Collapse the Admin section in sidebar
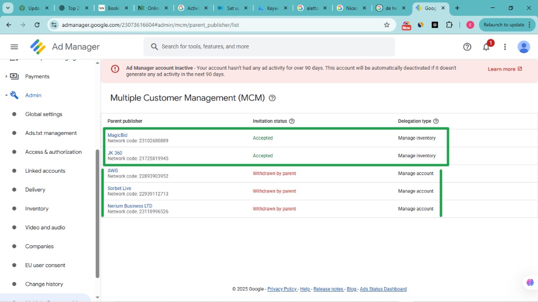Image resolution: width=538 pixels, height=302 pixels. [6, 96]
